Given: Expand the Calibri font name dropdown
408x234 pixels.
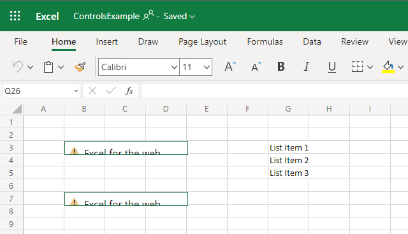Looking at the screenshot, I should pyautogui.click(x=174, y=67).
